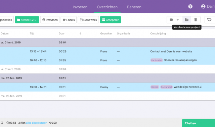
Task: Click the alles deselecteren link
Action: point(37,123)
